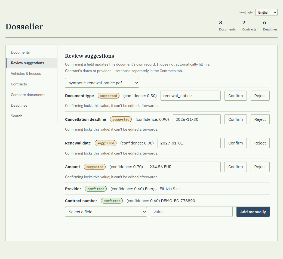
Task: Click the suggested badge beside Cancellation deadline
Action: click(x=121, y=119)
